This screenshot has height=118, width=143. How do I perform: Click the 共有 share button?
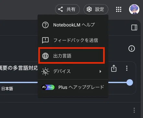67,9
